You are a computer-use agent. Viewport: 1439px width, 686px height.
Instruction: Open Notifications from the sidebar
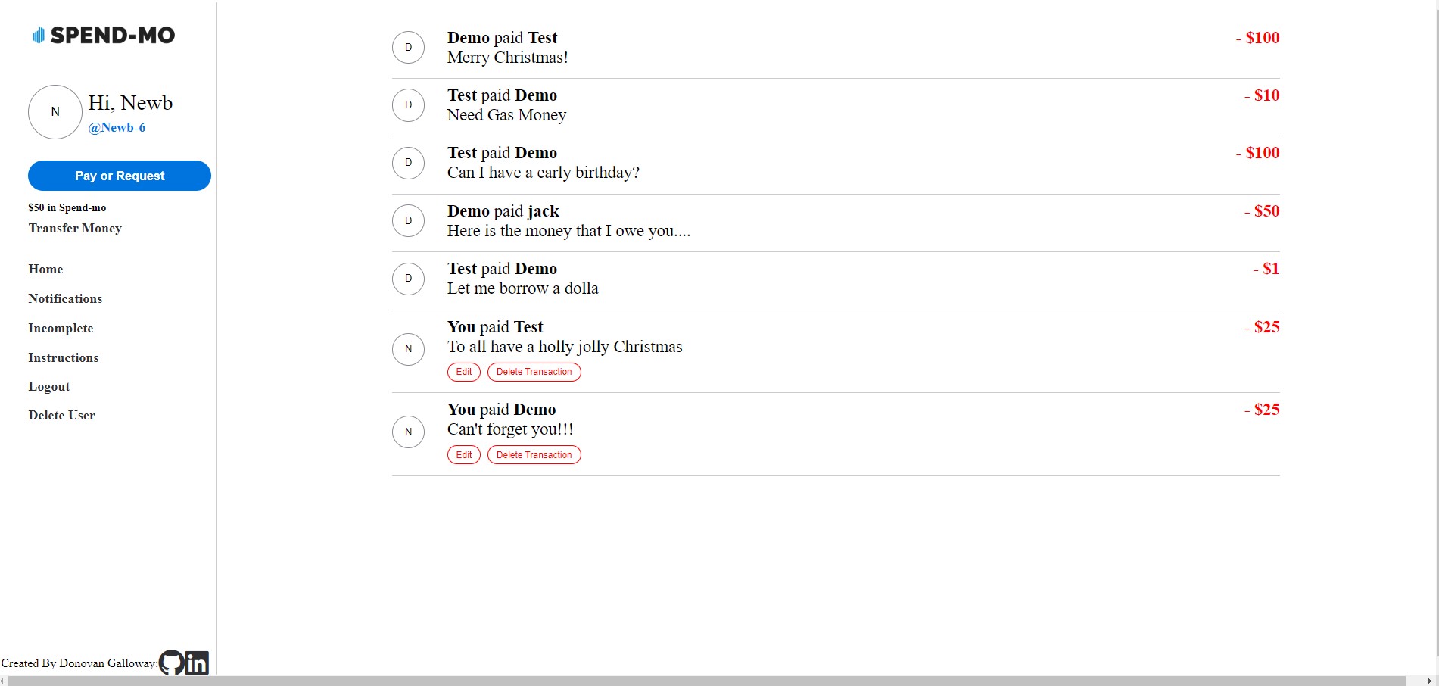tap(65, 299)
